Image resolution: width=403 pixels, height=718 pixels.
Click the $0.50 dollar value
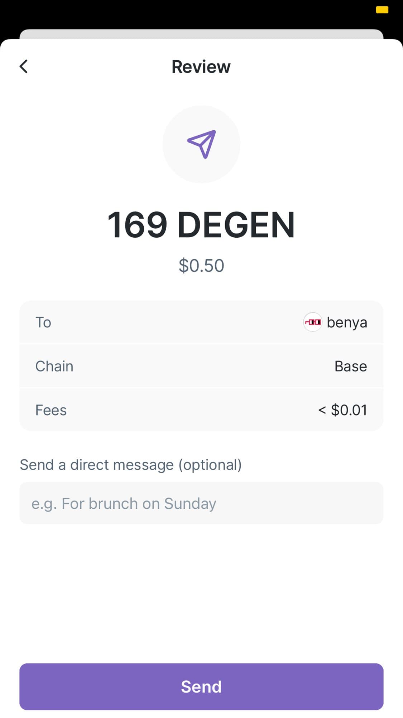click(x=201, y=266)
